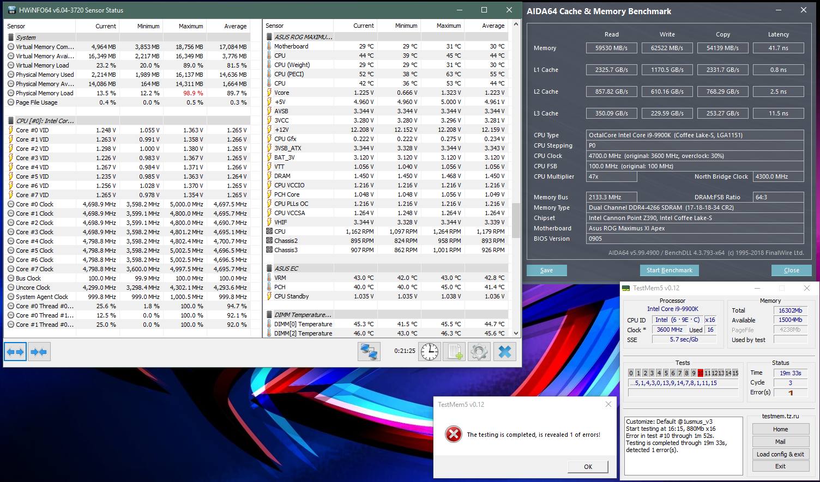Click the BIOS Version field 0905

[695, 239]
